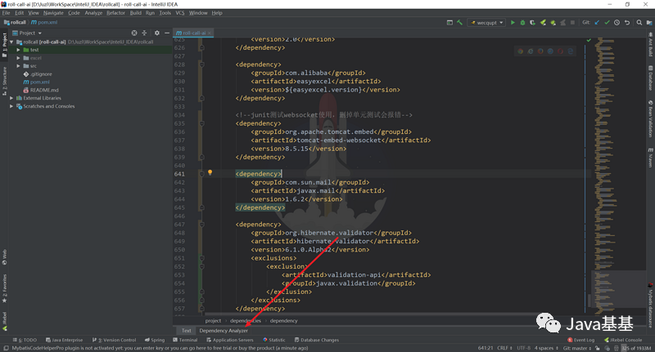Switch to Dependency Analyzer tab
The width and height of the screenshot is (655, 352).
[x=224, y=331]
